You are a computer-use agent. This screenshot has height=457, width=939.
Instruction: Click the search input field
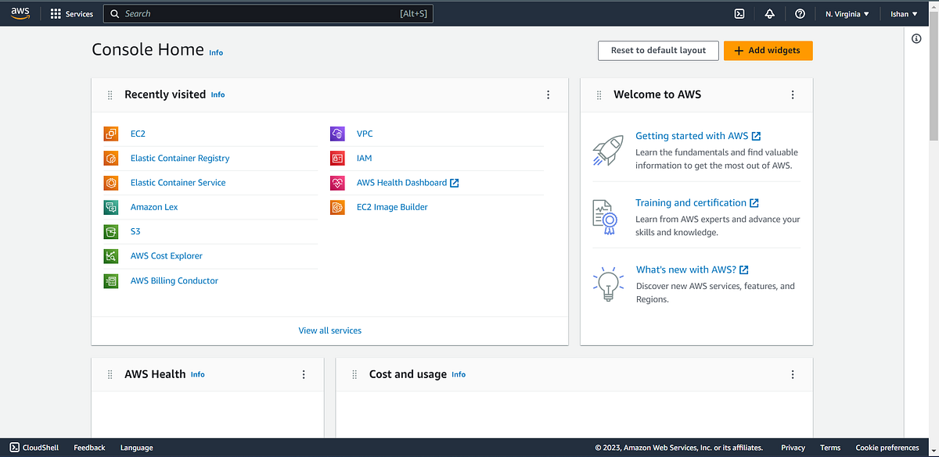(266, 13)
